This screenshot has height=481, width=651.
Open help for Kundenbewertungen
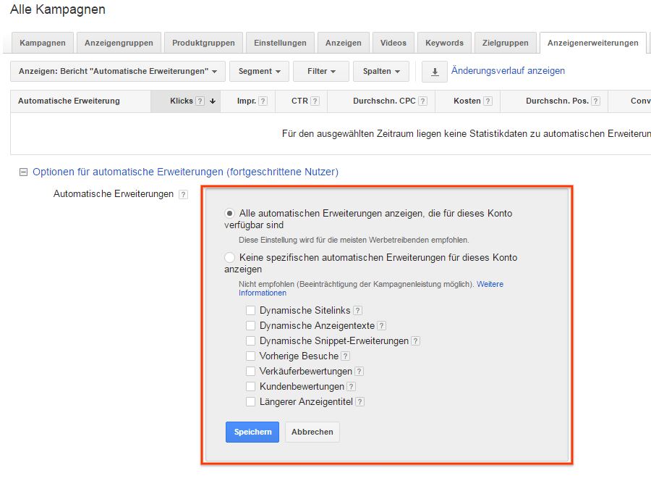(x=351, y=387)
